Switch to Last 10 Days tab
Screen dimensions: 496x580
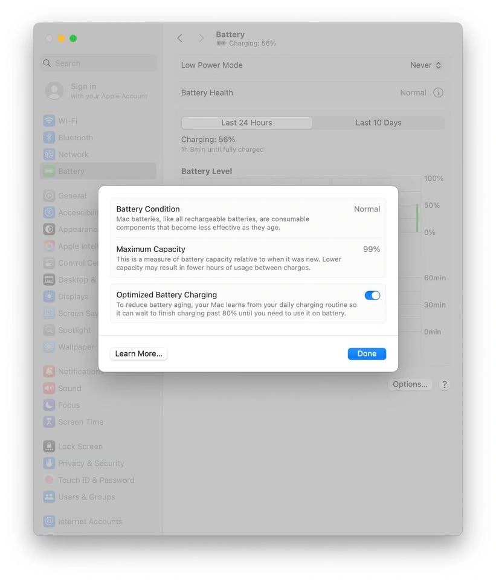[x=378, y=123]
